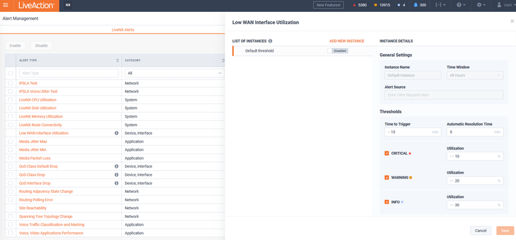Click info icon on QoS Class Drop row
The image size is (516, 240).
(x=117, y=175)
